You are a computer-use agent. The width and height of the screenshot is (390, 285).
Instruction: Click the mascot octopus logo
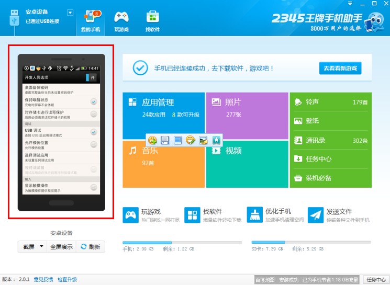click(375, 22)
